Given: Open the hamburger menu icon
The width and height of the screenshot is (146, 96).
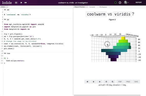Looking at the screenshot, I should pos(16,3).
